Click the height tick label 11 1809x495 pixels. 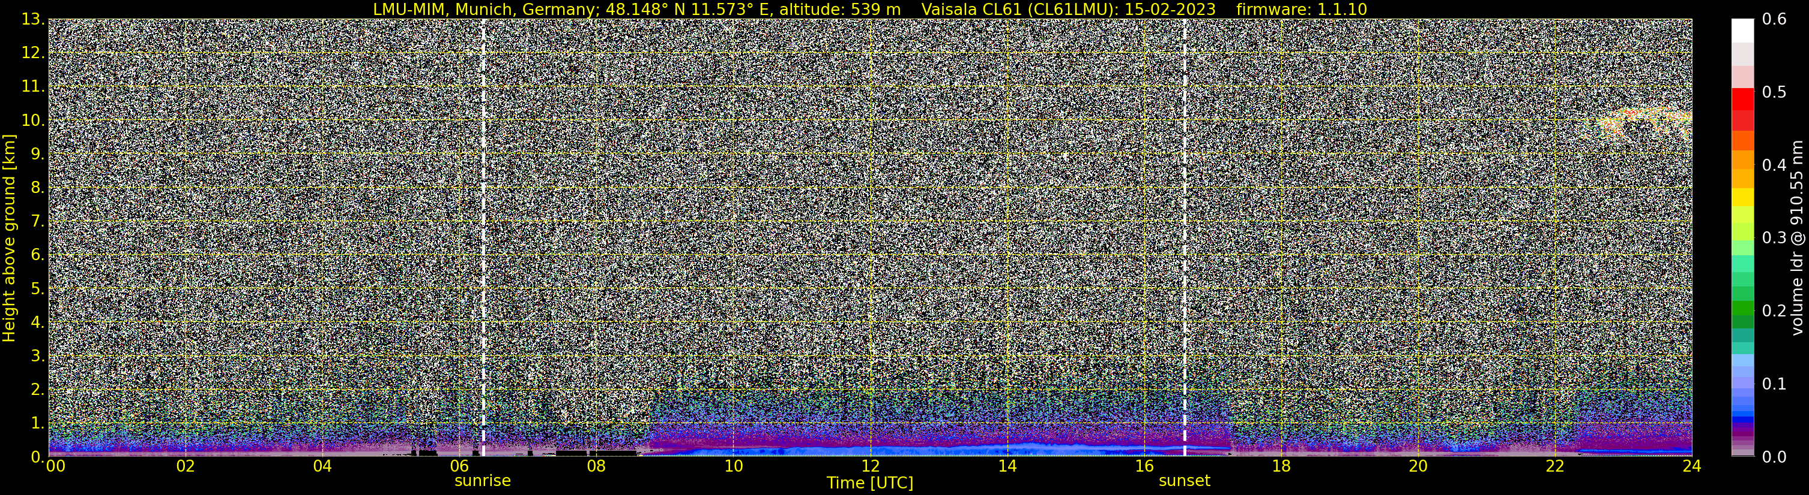(33, 86)
